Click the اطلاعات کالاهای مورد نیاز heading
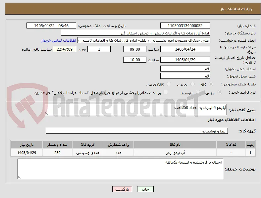This screenshot has height=198, width=261. 232,120
